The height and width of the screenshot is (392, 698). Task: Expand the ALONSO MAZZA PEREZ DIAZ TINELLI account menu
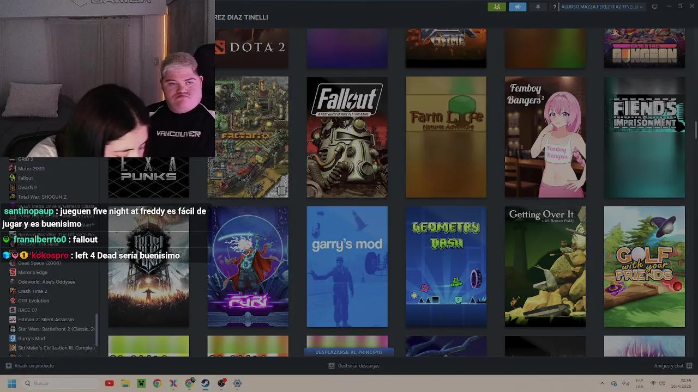coord(602,7)
